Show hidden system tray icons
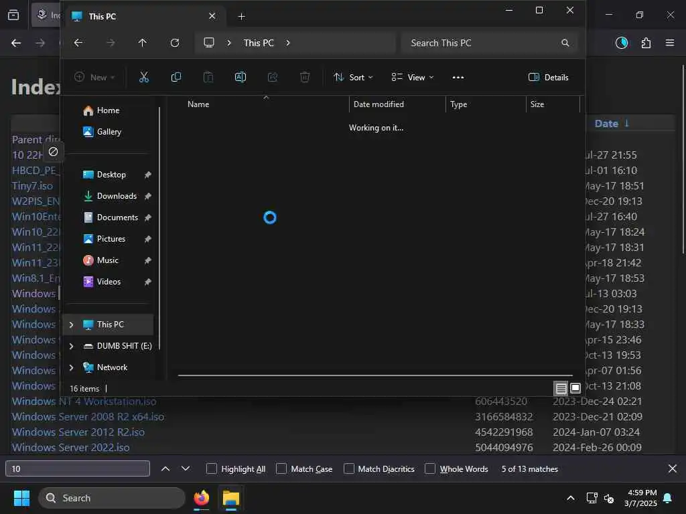The height and width of the screenshot is (514, 686). click(571, 498)
